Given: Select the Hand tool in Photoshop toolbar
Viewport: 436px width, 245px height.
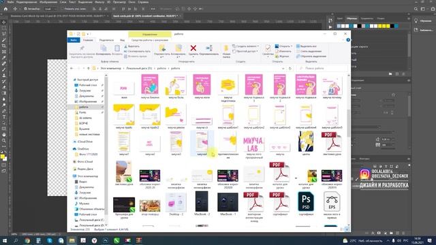Looking at the screenshot, I should click(x=4, y=135).
